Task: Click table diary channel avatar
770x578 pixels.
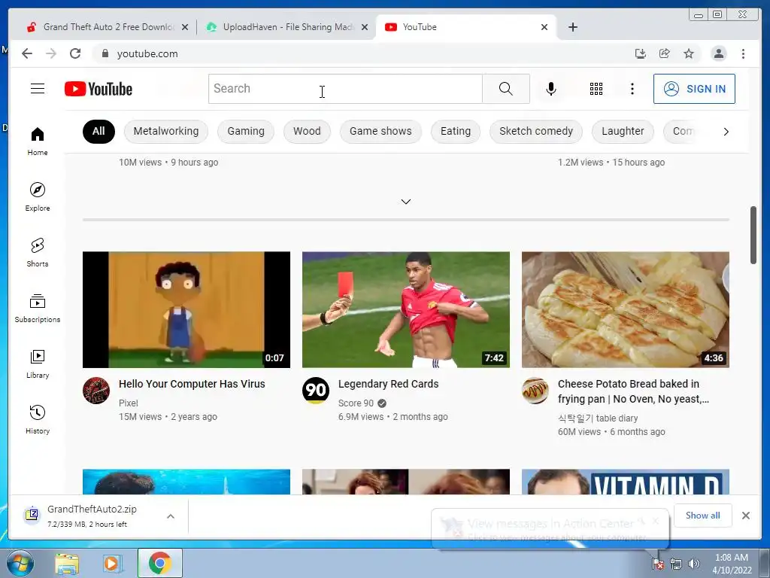Action: click(535, 391)
